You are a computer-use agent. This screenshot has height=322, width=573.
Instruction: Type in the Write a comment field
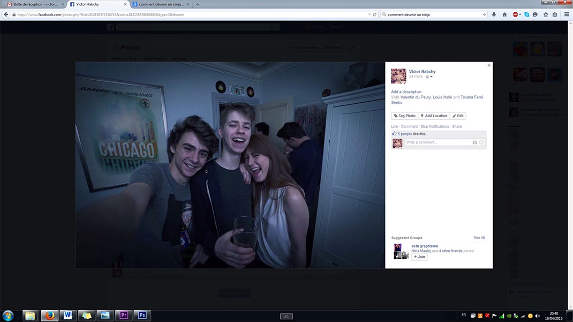(438, 143)
